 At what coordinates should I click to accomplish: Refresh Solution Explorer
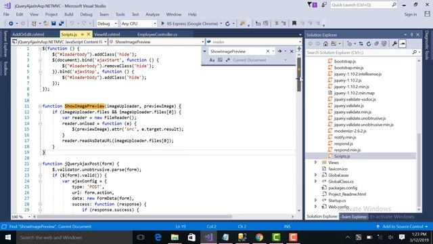368,43
